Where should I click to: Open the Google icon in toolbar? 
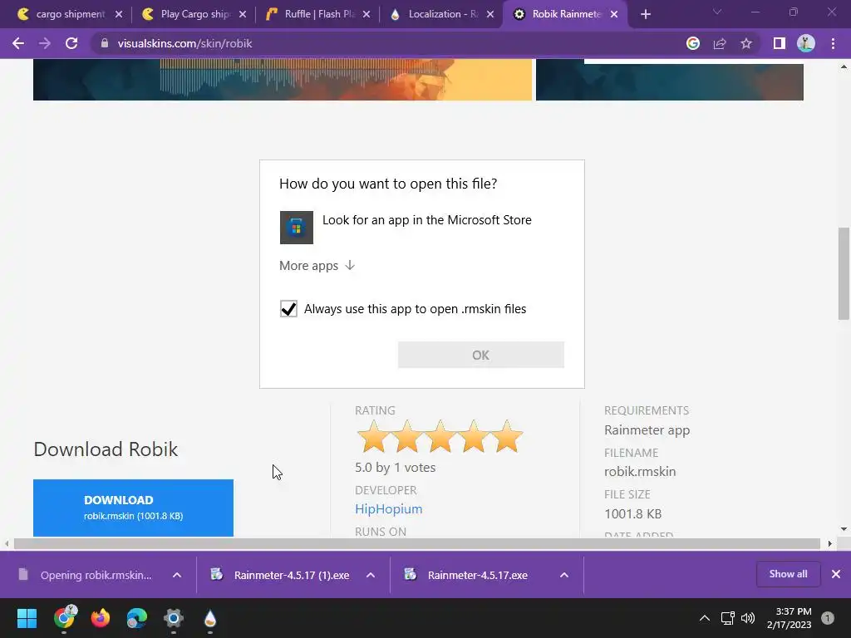pos(692,43)
